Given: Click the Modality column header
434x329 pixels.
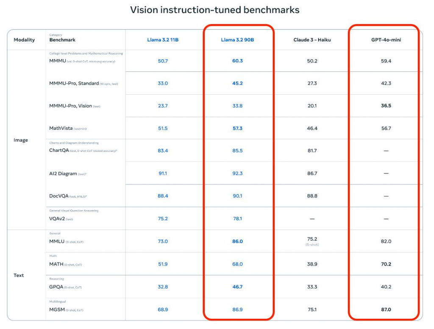Looking at the screenshot, I should [24, 40].
